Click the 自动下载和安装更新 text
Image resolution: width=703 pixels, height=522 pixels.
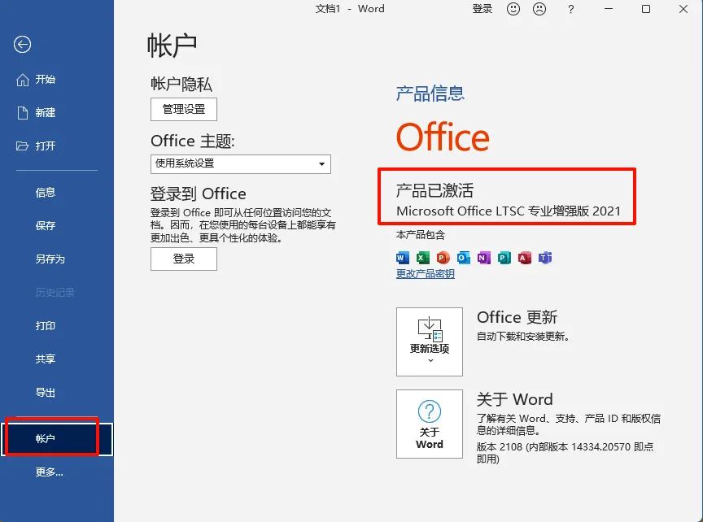[x=522, y=337]
